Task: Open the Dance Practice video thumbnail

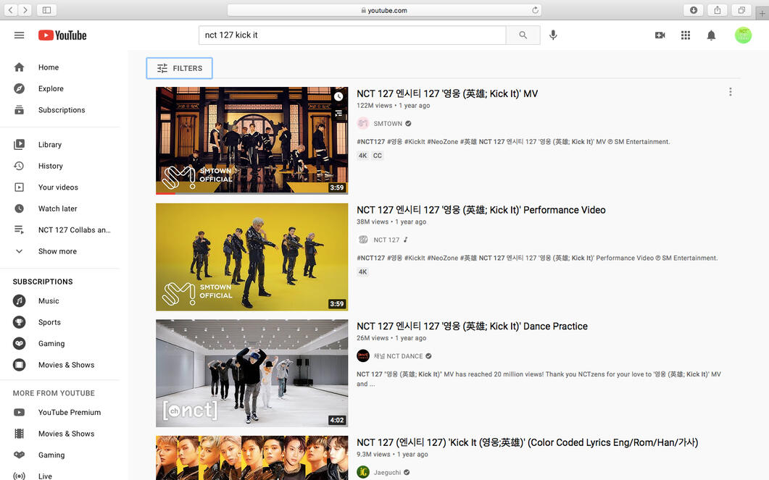Action: (x=252, y=373)
